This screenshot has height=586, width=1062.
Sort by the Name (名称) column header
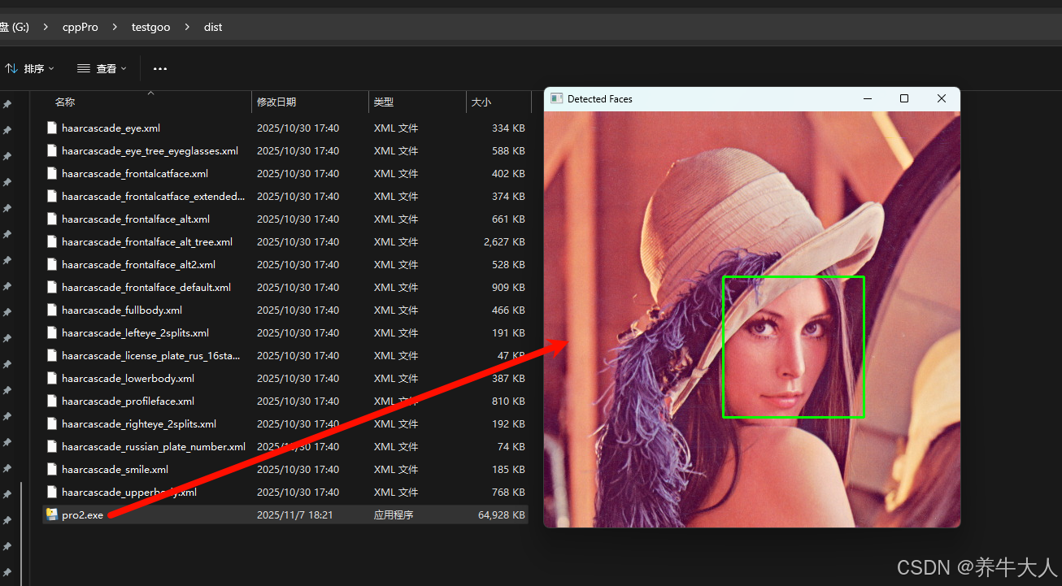coord(65,102)
